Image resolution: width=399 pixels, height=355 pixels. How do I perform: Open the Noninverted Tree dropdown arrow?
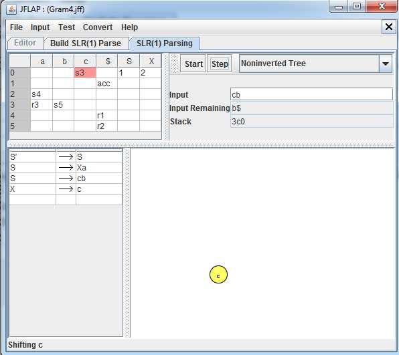coord(385,64)
